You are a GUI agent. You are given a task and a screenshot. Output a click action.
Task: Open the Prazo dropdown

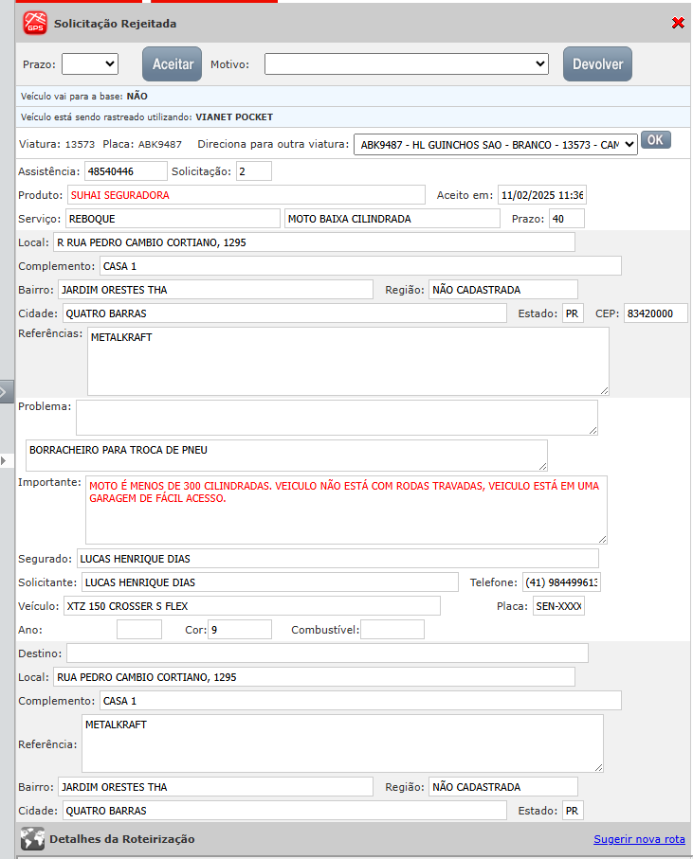pos(90,64)
